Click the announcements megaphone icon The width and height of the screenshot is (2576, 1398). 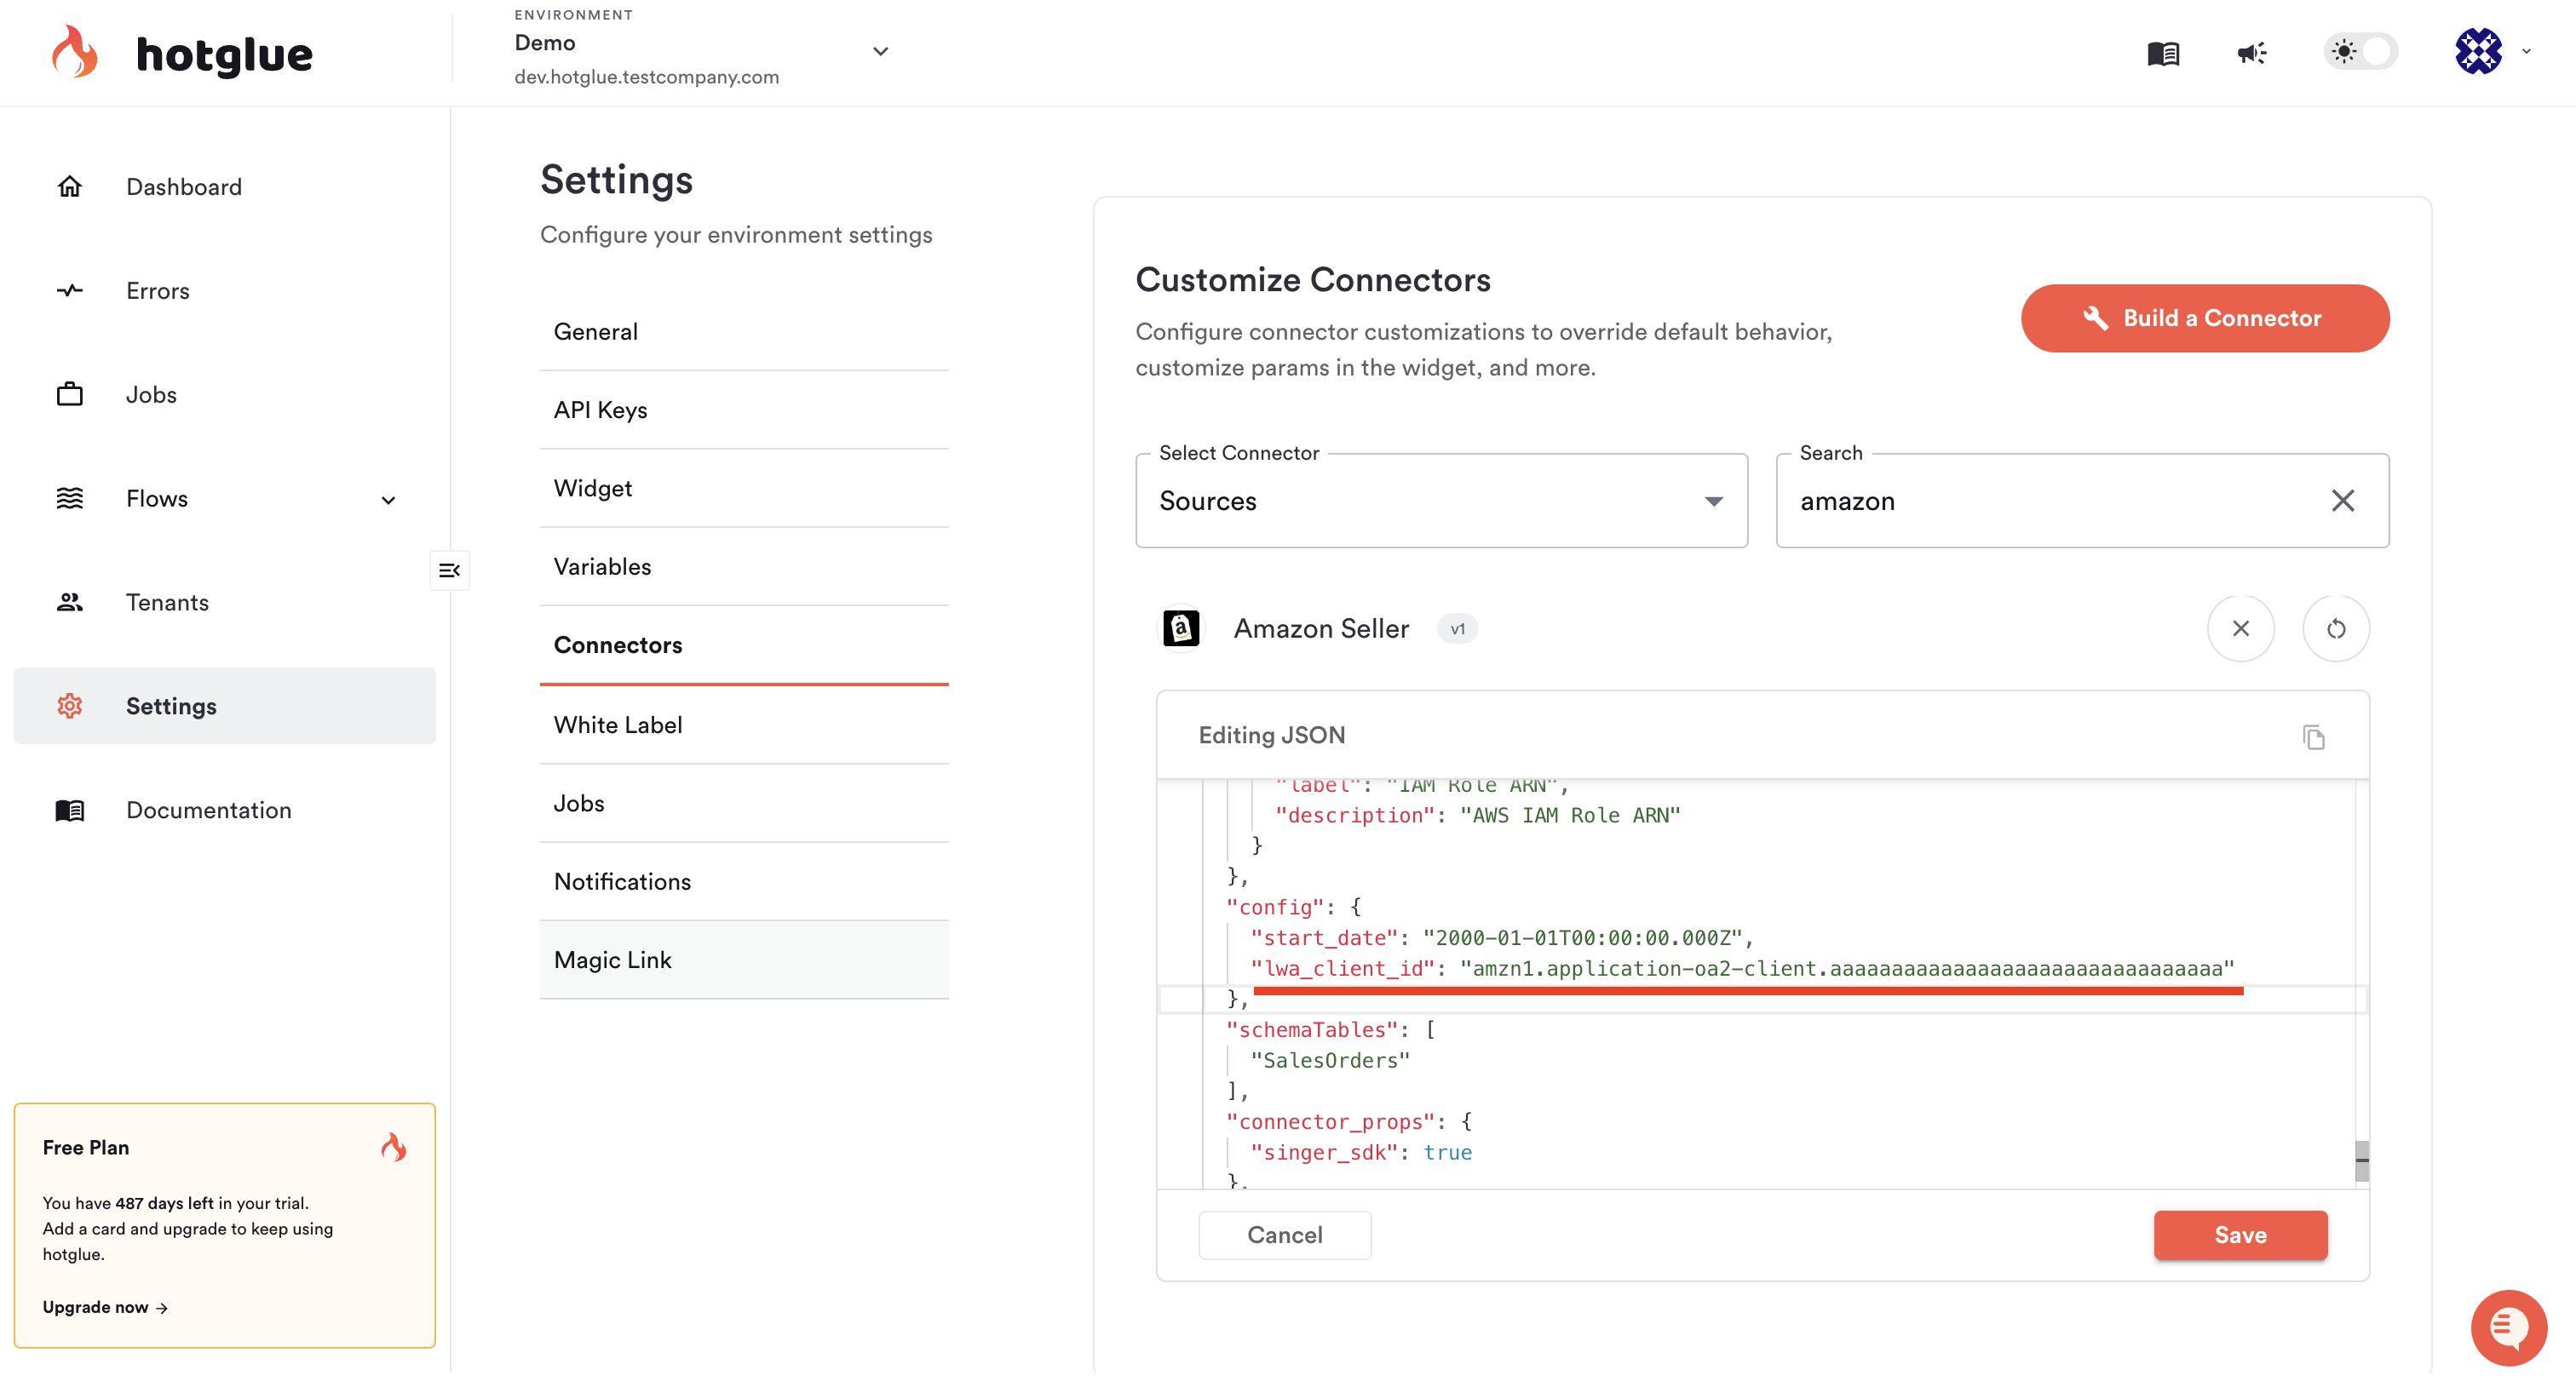pos(2251,53)
